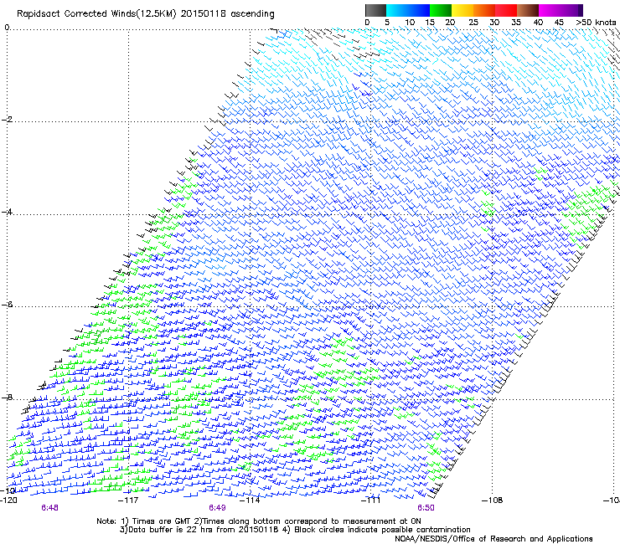Click the latitude label '-4' on left axis
The height and width of the screenshot is (544, 620).
click(7, 212)
